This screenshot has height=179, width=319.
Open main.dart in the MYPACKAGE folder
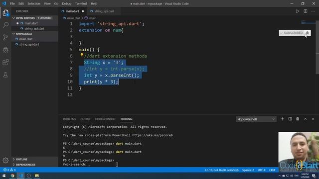34,39
